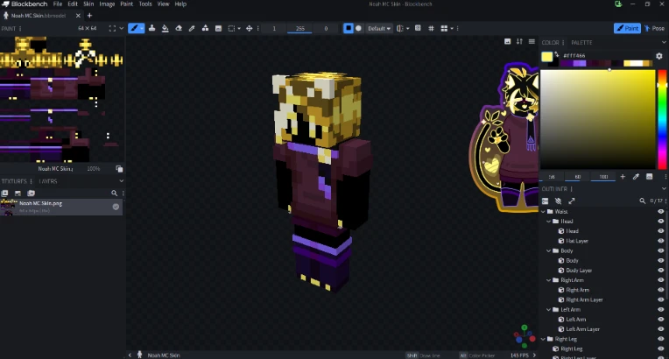669x359 pixels.
Task: Open the Skin menu
Action: (x=88, y=4)
